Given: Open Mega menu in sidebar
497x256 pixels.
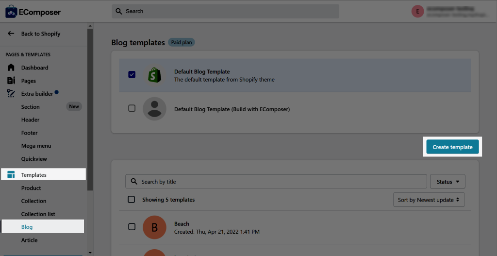Looking at the screenshot, I should [36, 146].
